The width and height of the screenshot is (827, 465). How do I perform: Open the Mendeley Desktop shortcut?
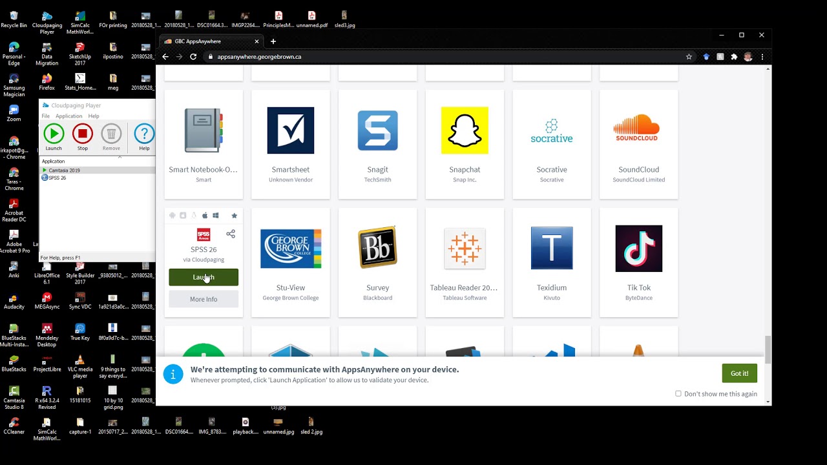(x=47, y=334)
